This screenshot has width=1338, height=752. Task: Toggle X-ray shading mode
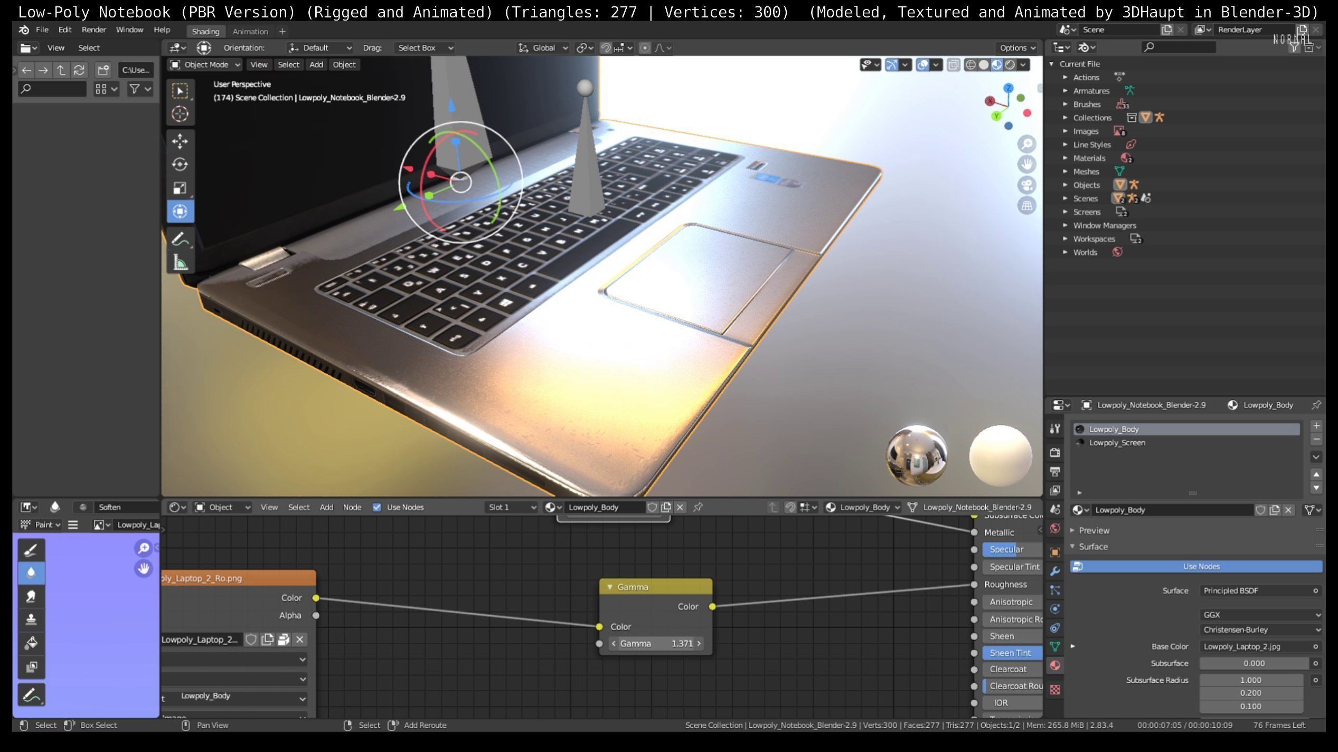[953, 64]
